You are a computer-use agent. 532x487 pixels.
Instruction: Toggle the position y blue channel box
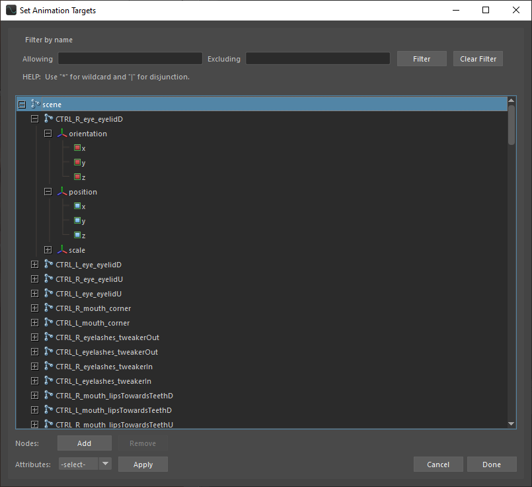point(77,221)
